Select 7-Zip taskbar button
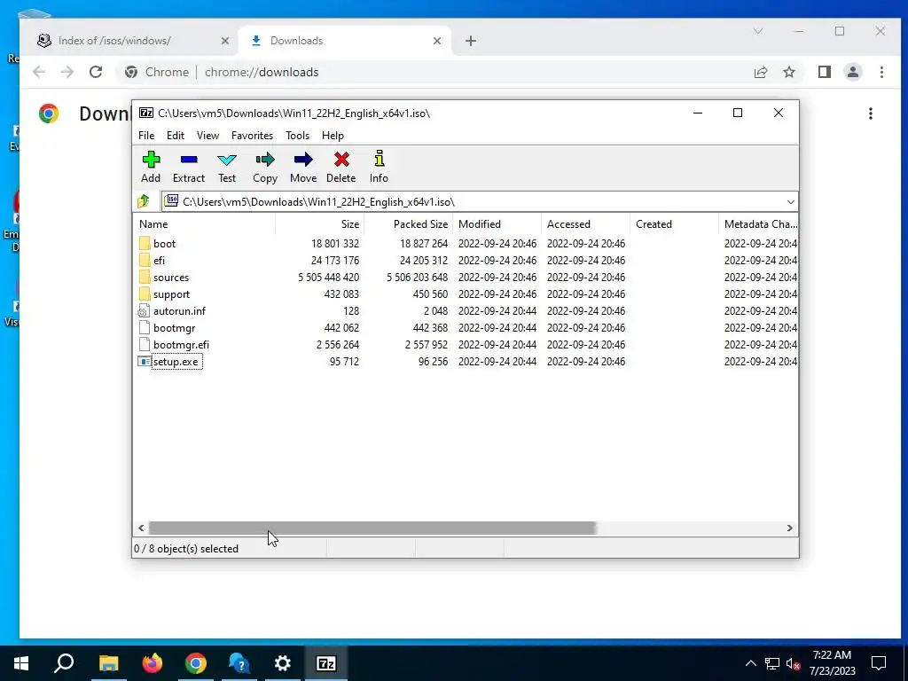 point(326,663)
